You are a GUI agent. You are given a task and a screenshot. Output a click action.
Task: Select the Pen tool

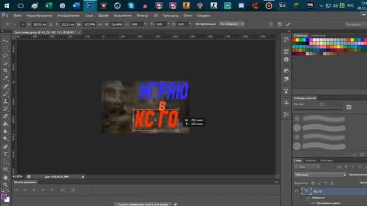5,147
